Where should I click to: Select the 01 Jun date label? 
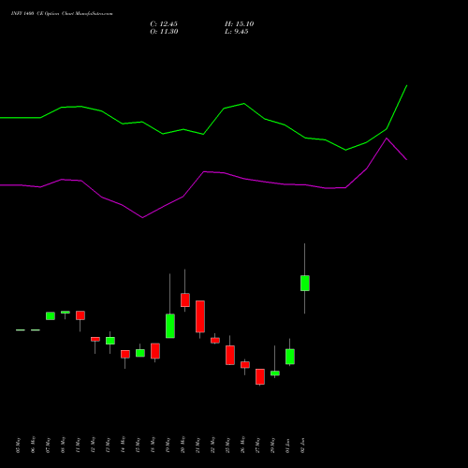288,445
